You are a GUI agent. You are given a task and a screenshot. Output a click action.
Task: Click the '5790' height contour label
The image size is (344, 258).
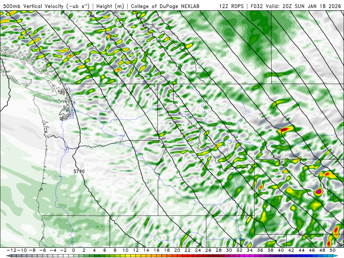tap(79, 171)
